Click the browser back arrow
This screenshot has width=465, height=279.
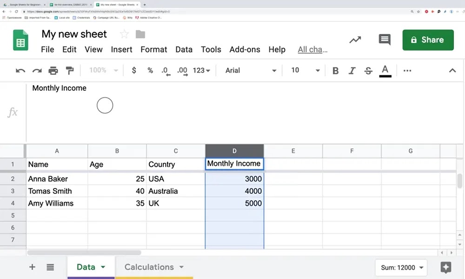[4, 12]
